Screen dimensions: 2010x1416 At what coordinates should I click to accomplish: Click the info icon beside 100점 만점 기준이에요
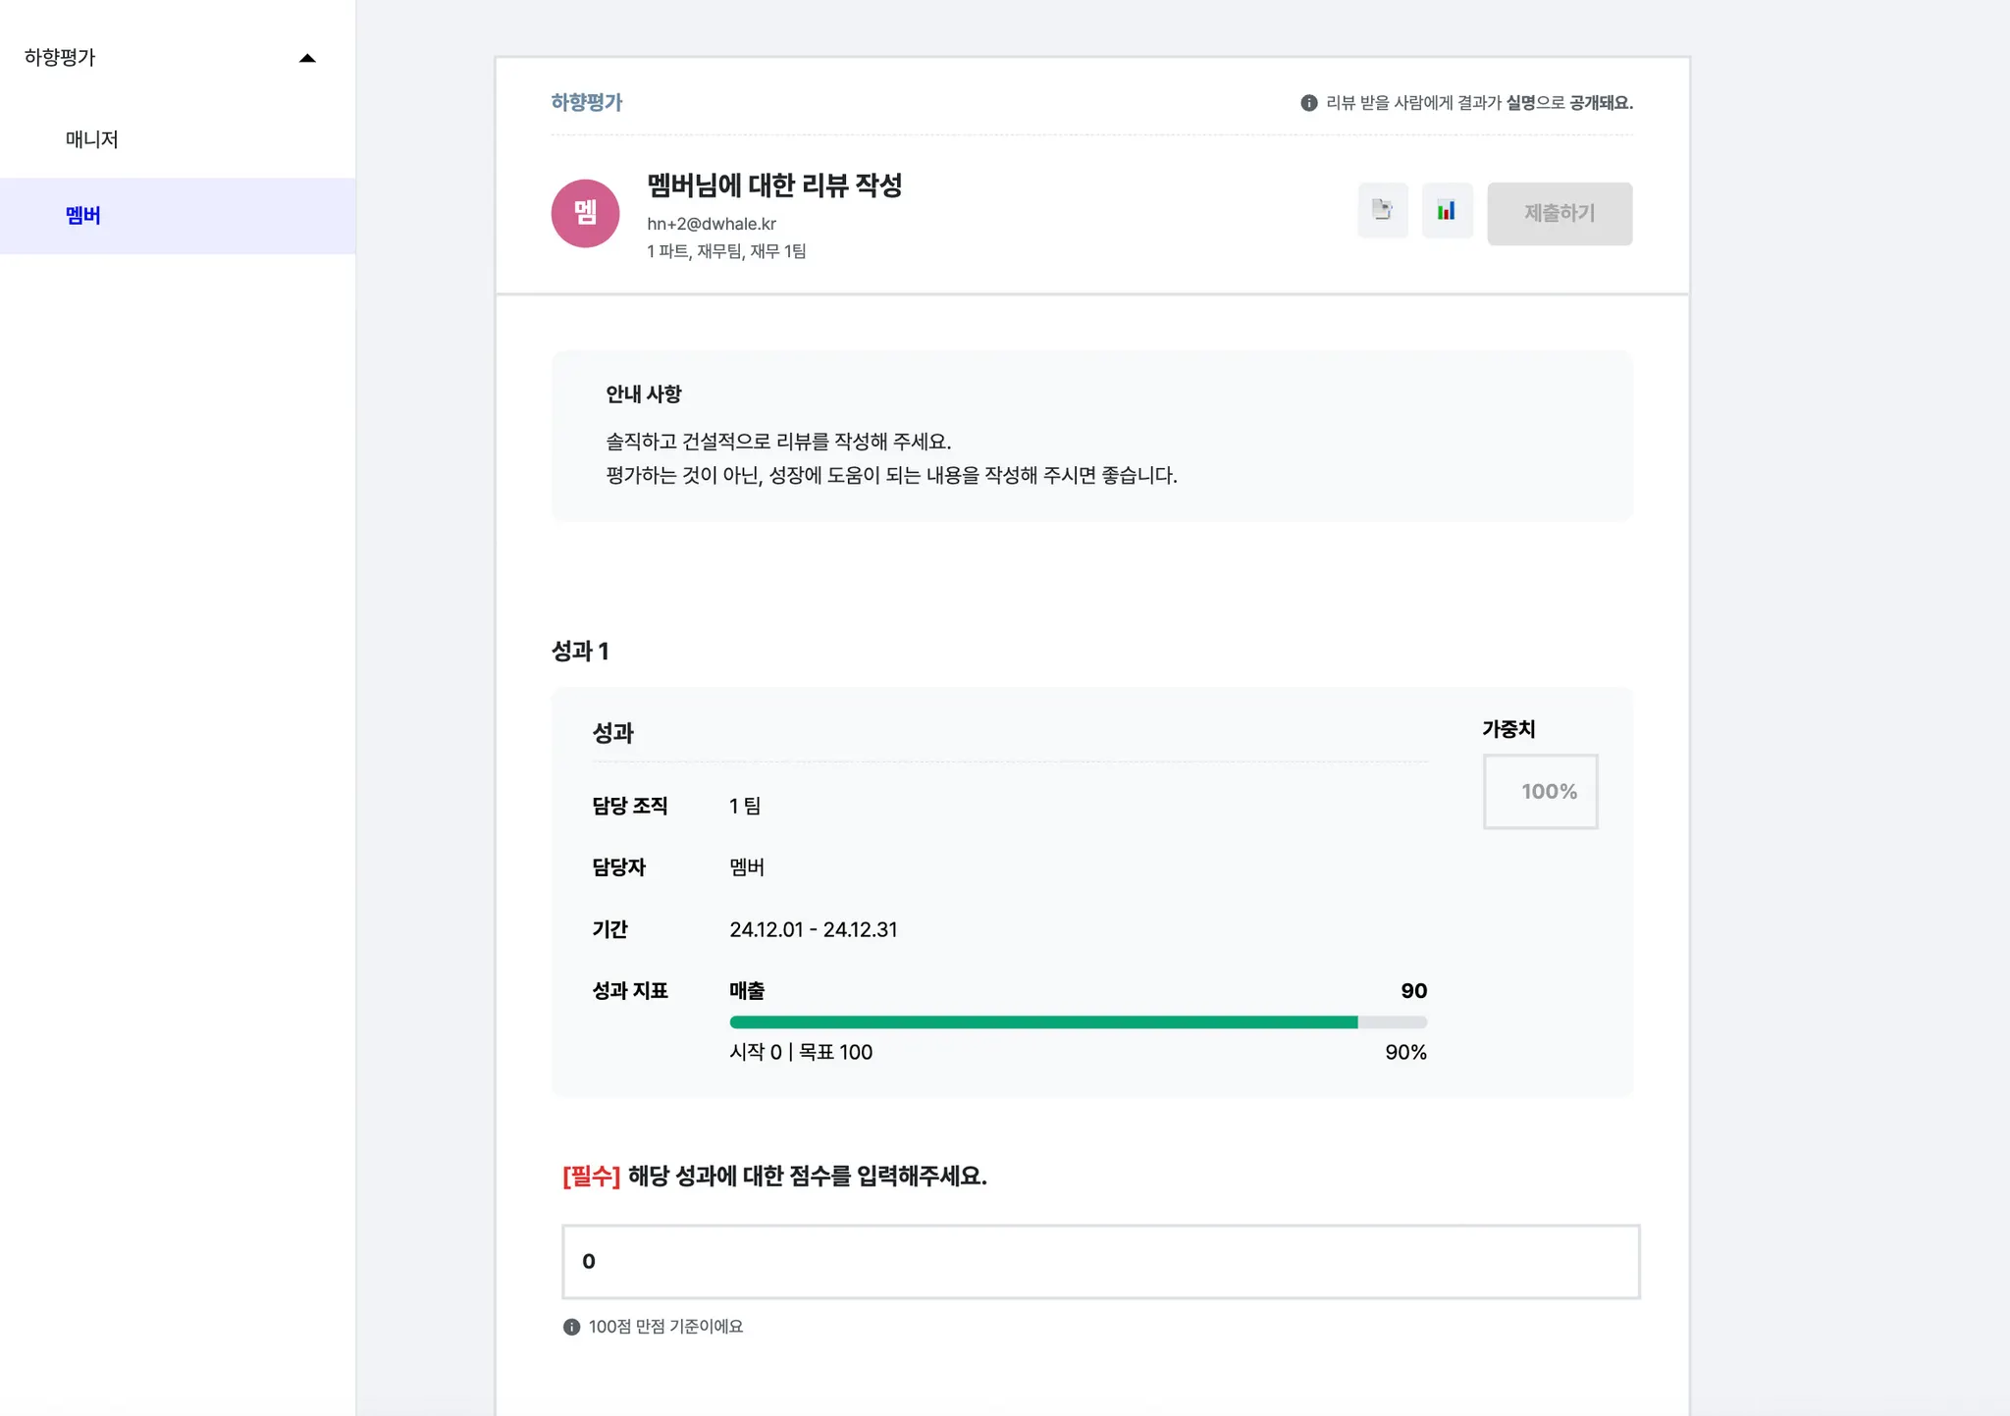(x=571, y=1327)
